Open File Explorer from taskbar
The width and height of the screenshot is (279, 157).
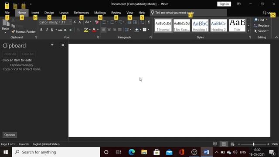coord(144,152)
